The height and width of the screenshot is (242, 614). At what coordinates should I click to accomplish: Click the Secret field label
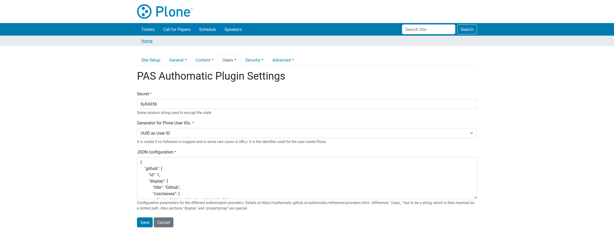point(143,94)
